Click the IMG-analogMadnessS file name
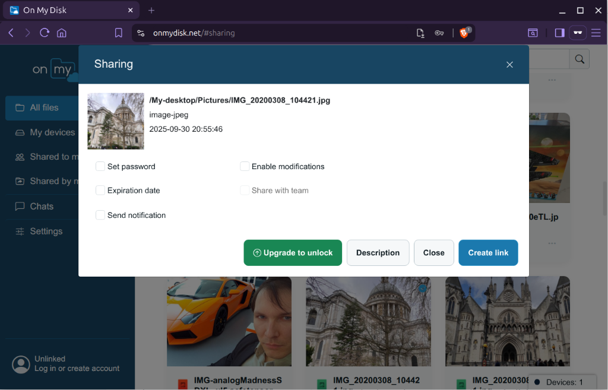Image resolution: width=608 pixels, height=390 pixels. [x=237, y=381]
